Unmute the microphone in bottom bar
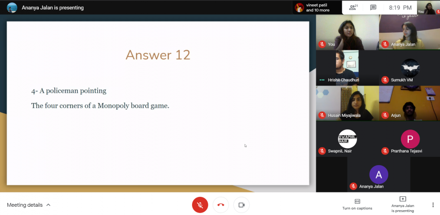Viewport: 440px width, 215px height. click(199, 205)
